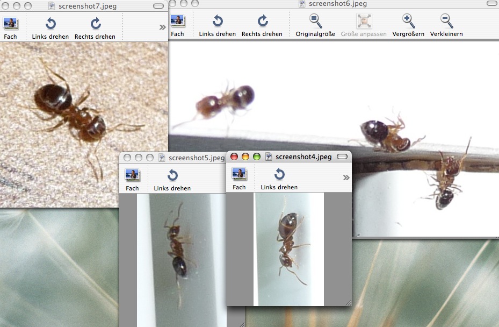Click the Originalgröße magnifier icon
This screenshot has width=499, height=327.
pos(315,22)
